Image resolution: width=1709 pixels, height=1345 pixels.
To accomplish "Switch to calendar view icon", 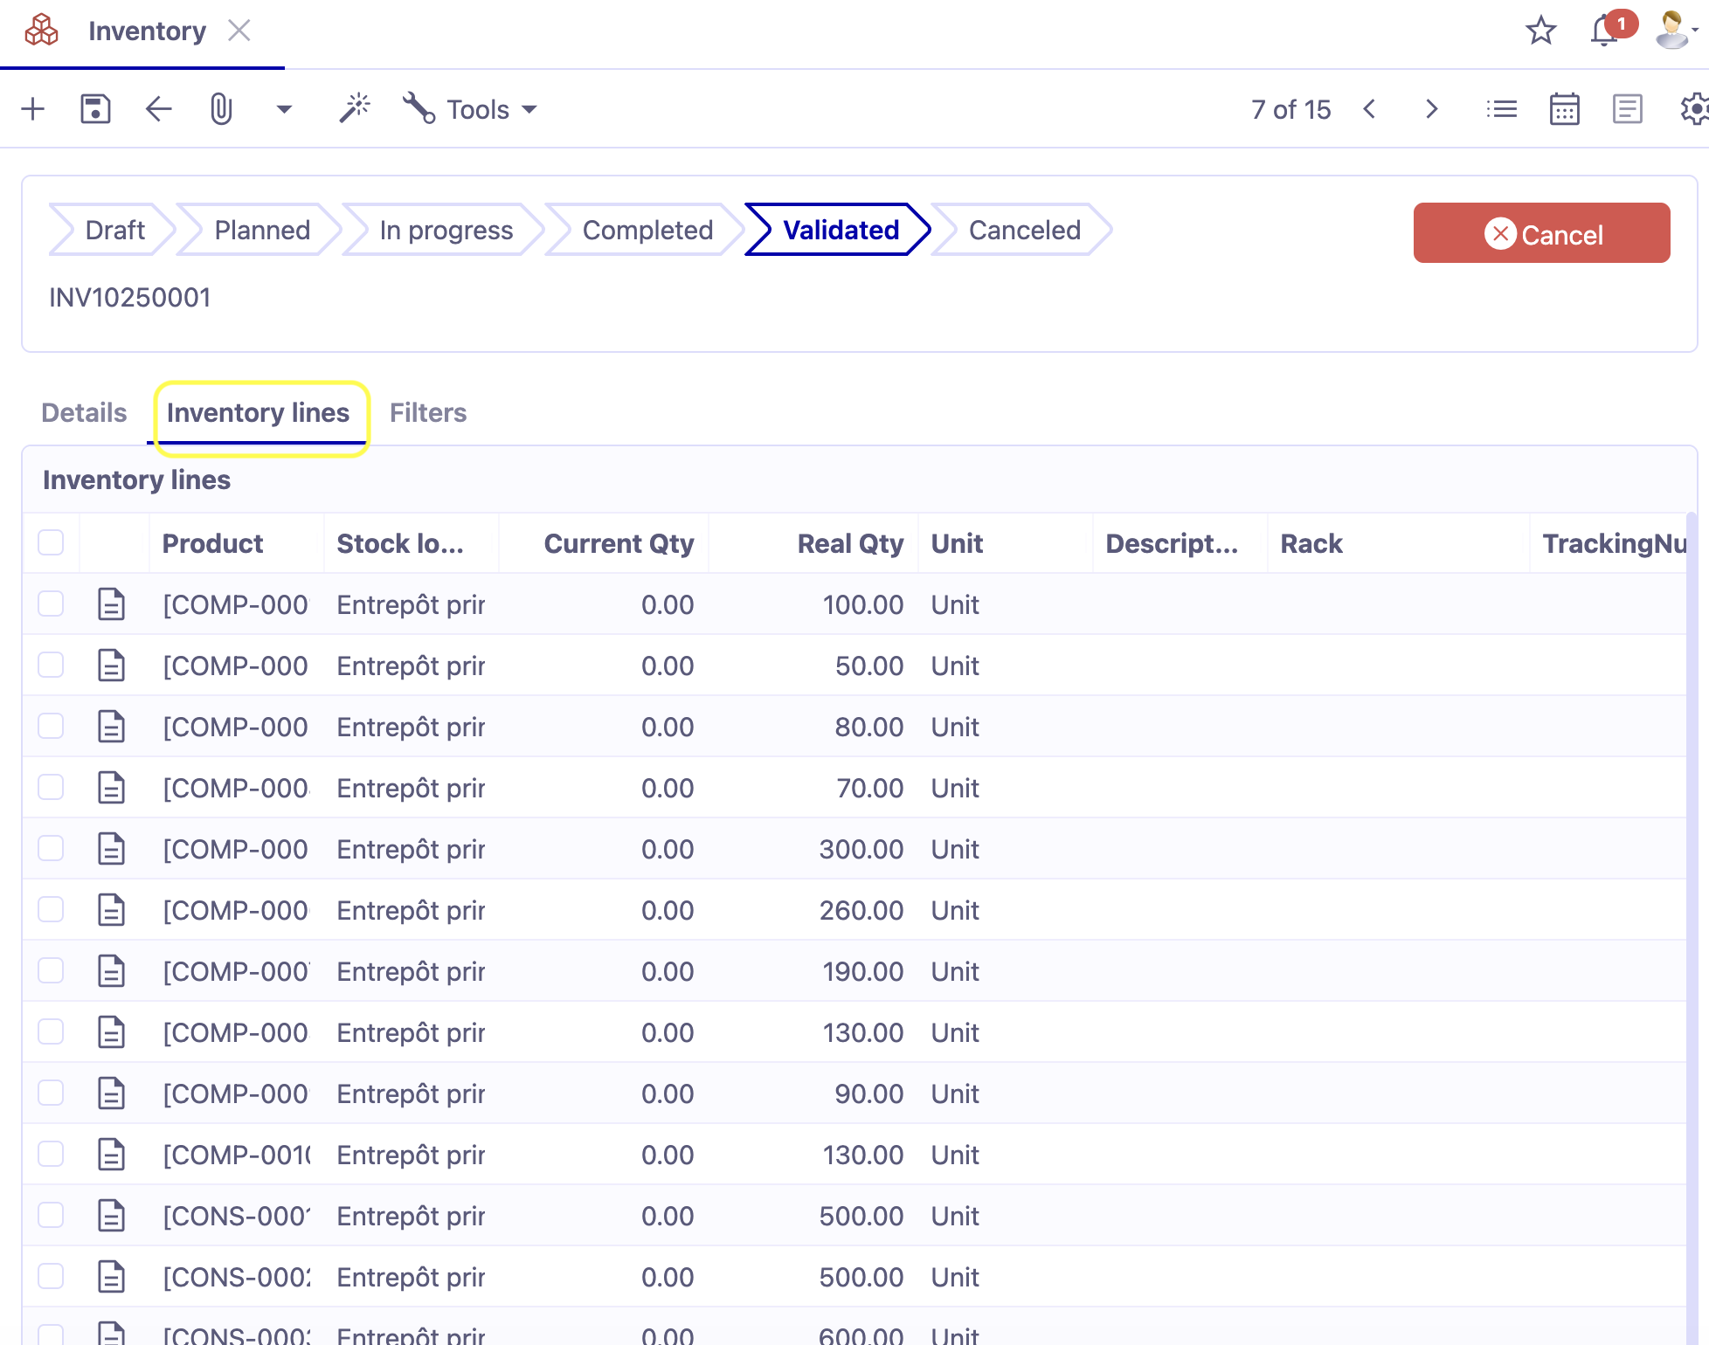I will click(1565, 109).
